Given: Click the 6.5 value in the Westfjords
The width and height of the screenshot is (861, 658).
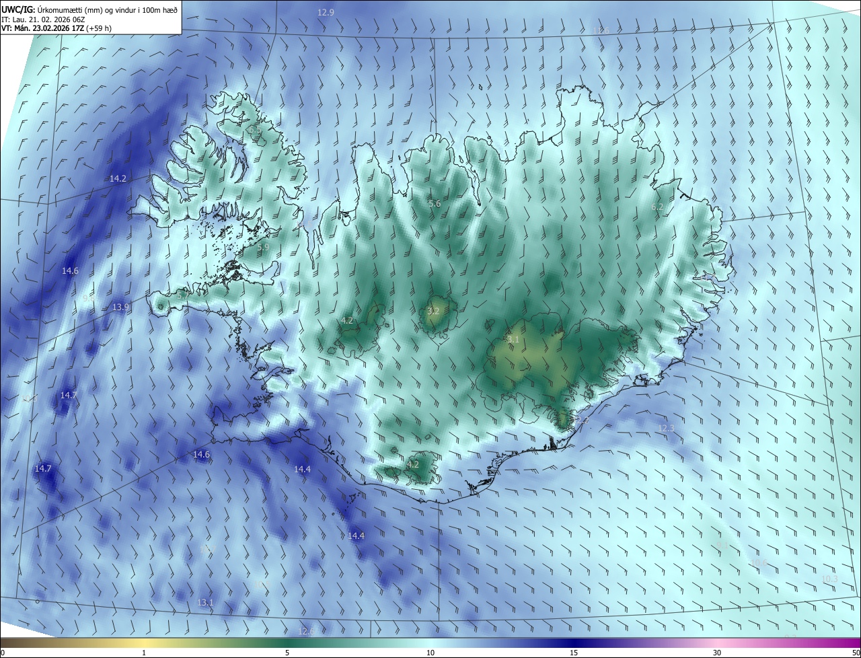Looking at the screenshot, I should coord(254,129).
